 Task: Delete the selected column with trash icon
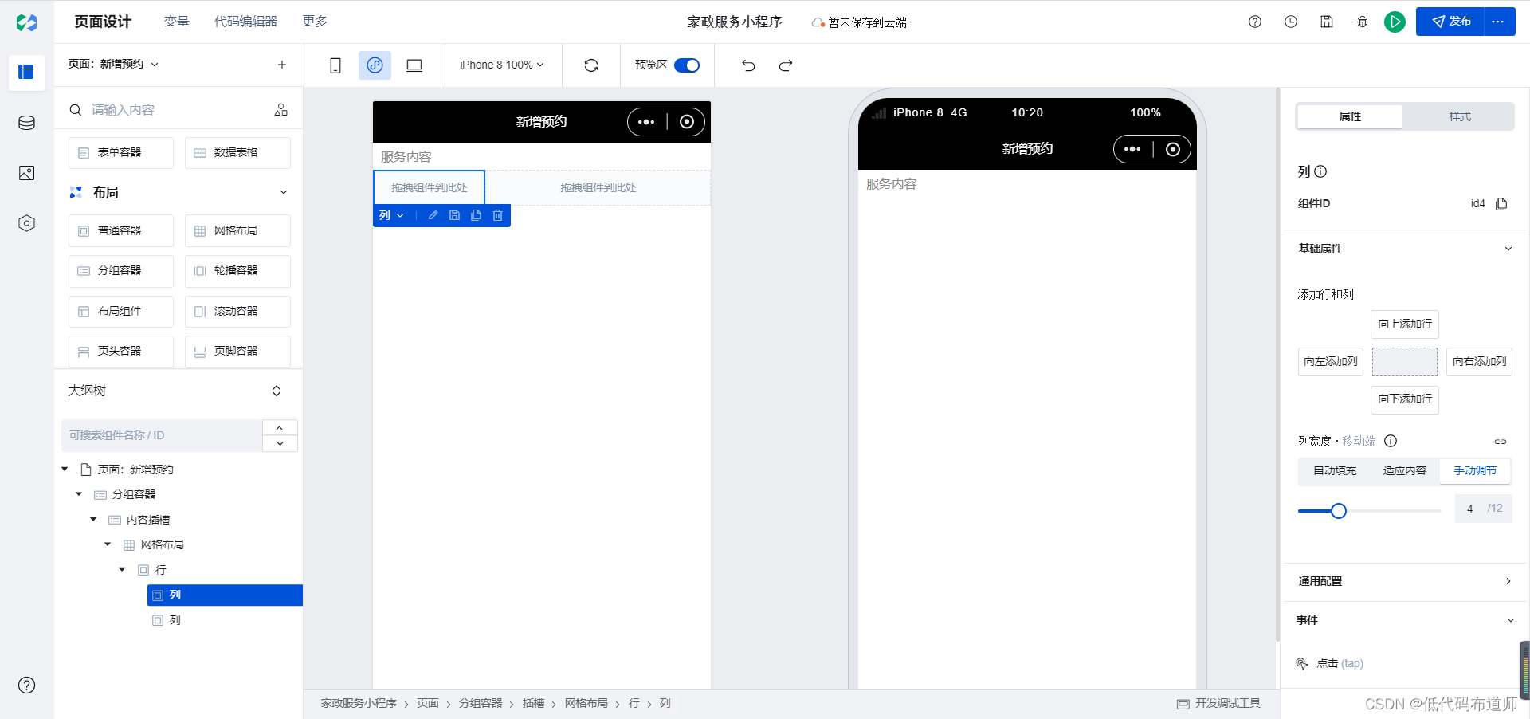[x=497, y=215]
